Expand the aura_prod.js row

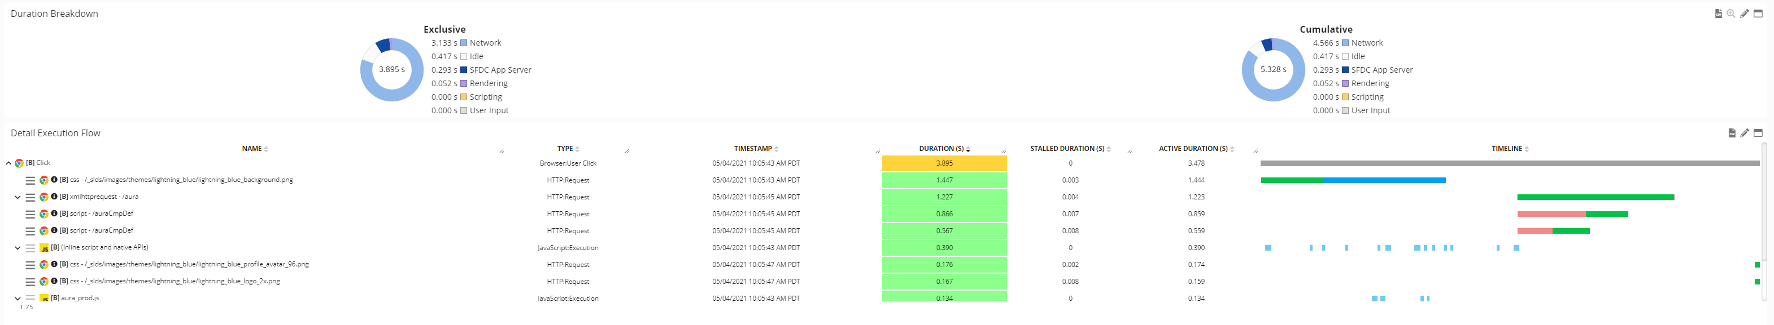pos(17,299)
